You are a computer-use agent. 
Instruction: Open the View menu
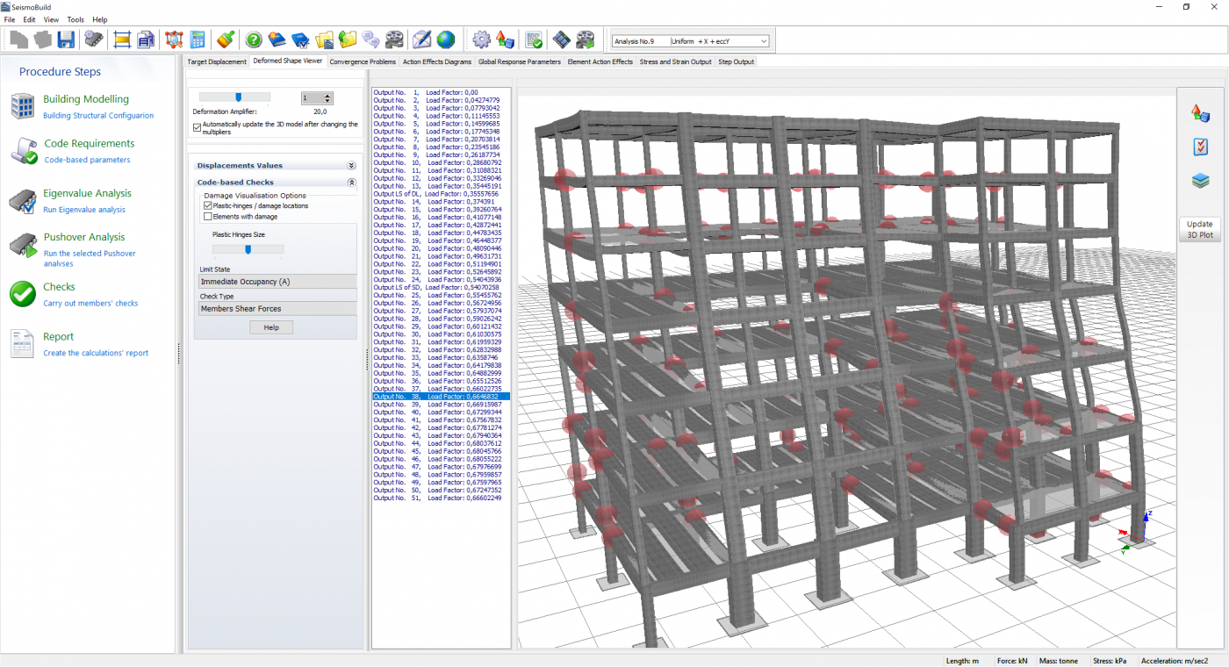coord(52,19)
